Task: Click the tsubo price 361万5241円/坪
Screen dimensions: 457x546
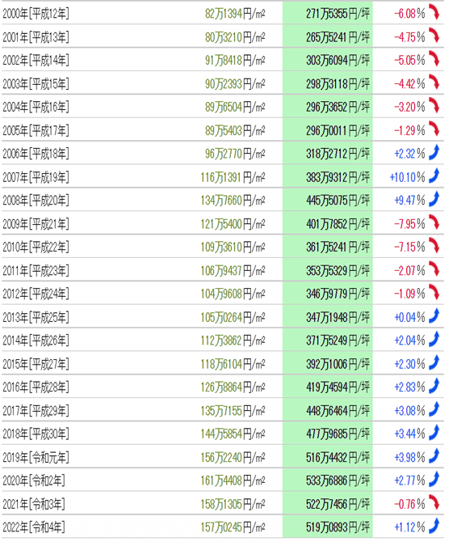Action: pyautogui.click(x=338, y=248)
